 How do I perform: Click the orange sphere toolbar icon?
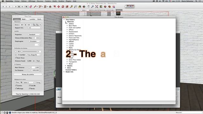point(109,7)
